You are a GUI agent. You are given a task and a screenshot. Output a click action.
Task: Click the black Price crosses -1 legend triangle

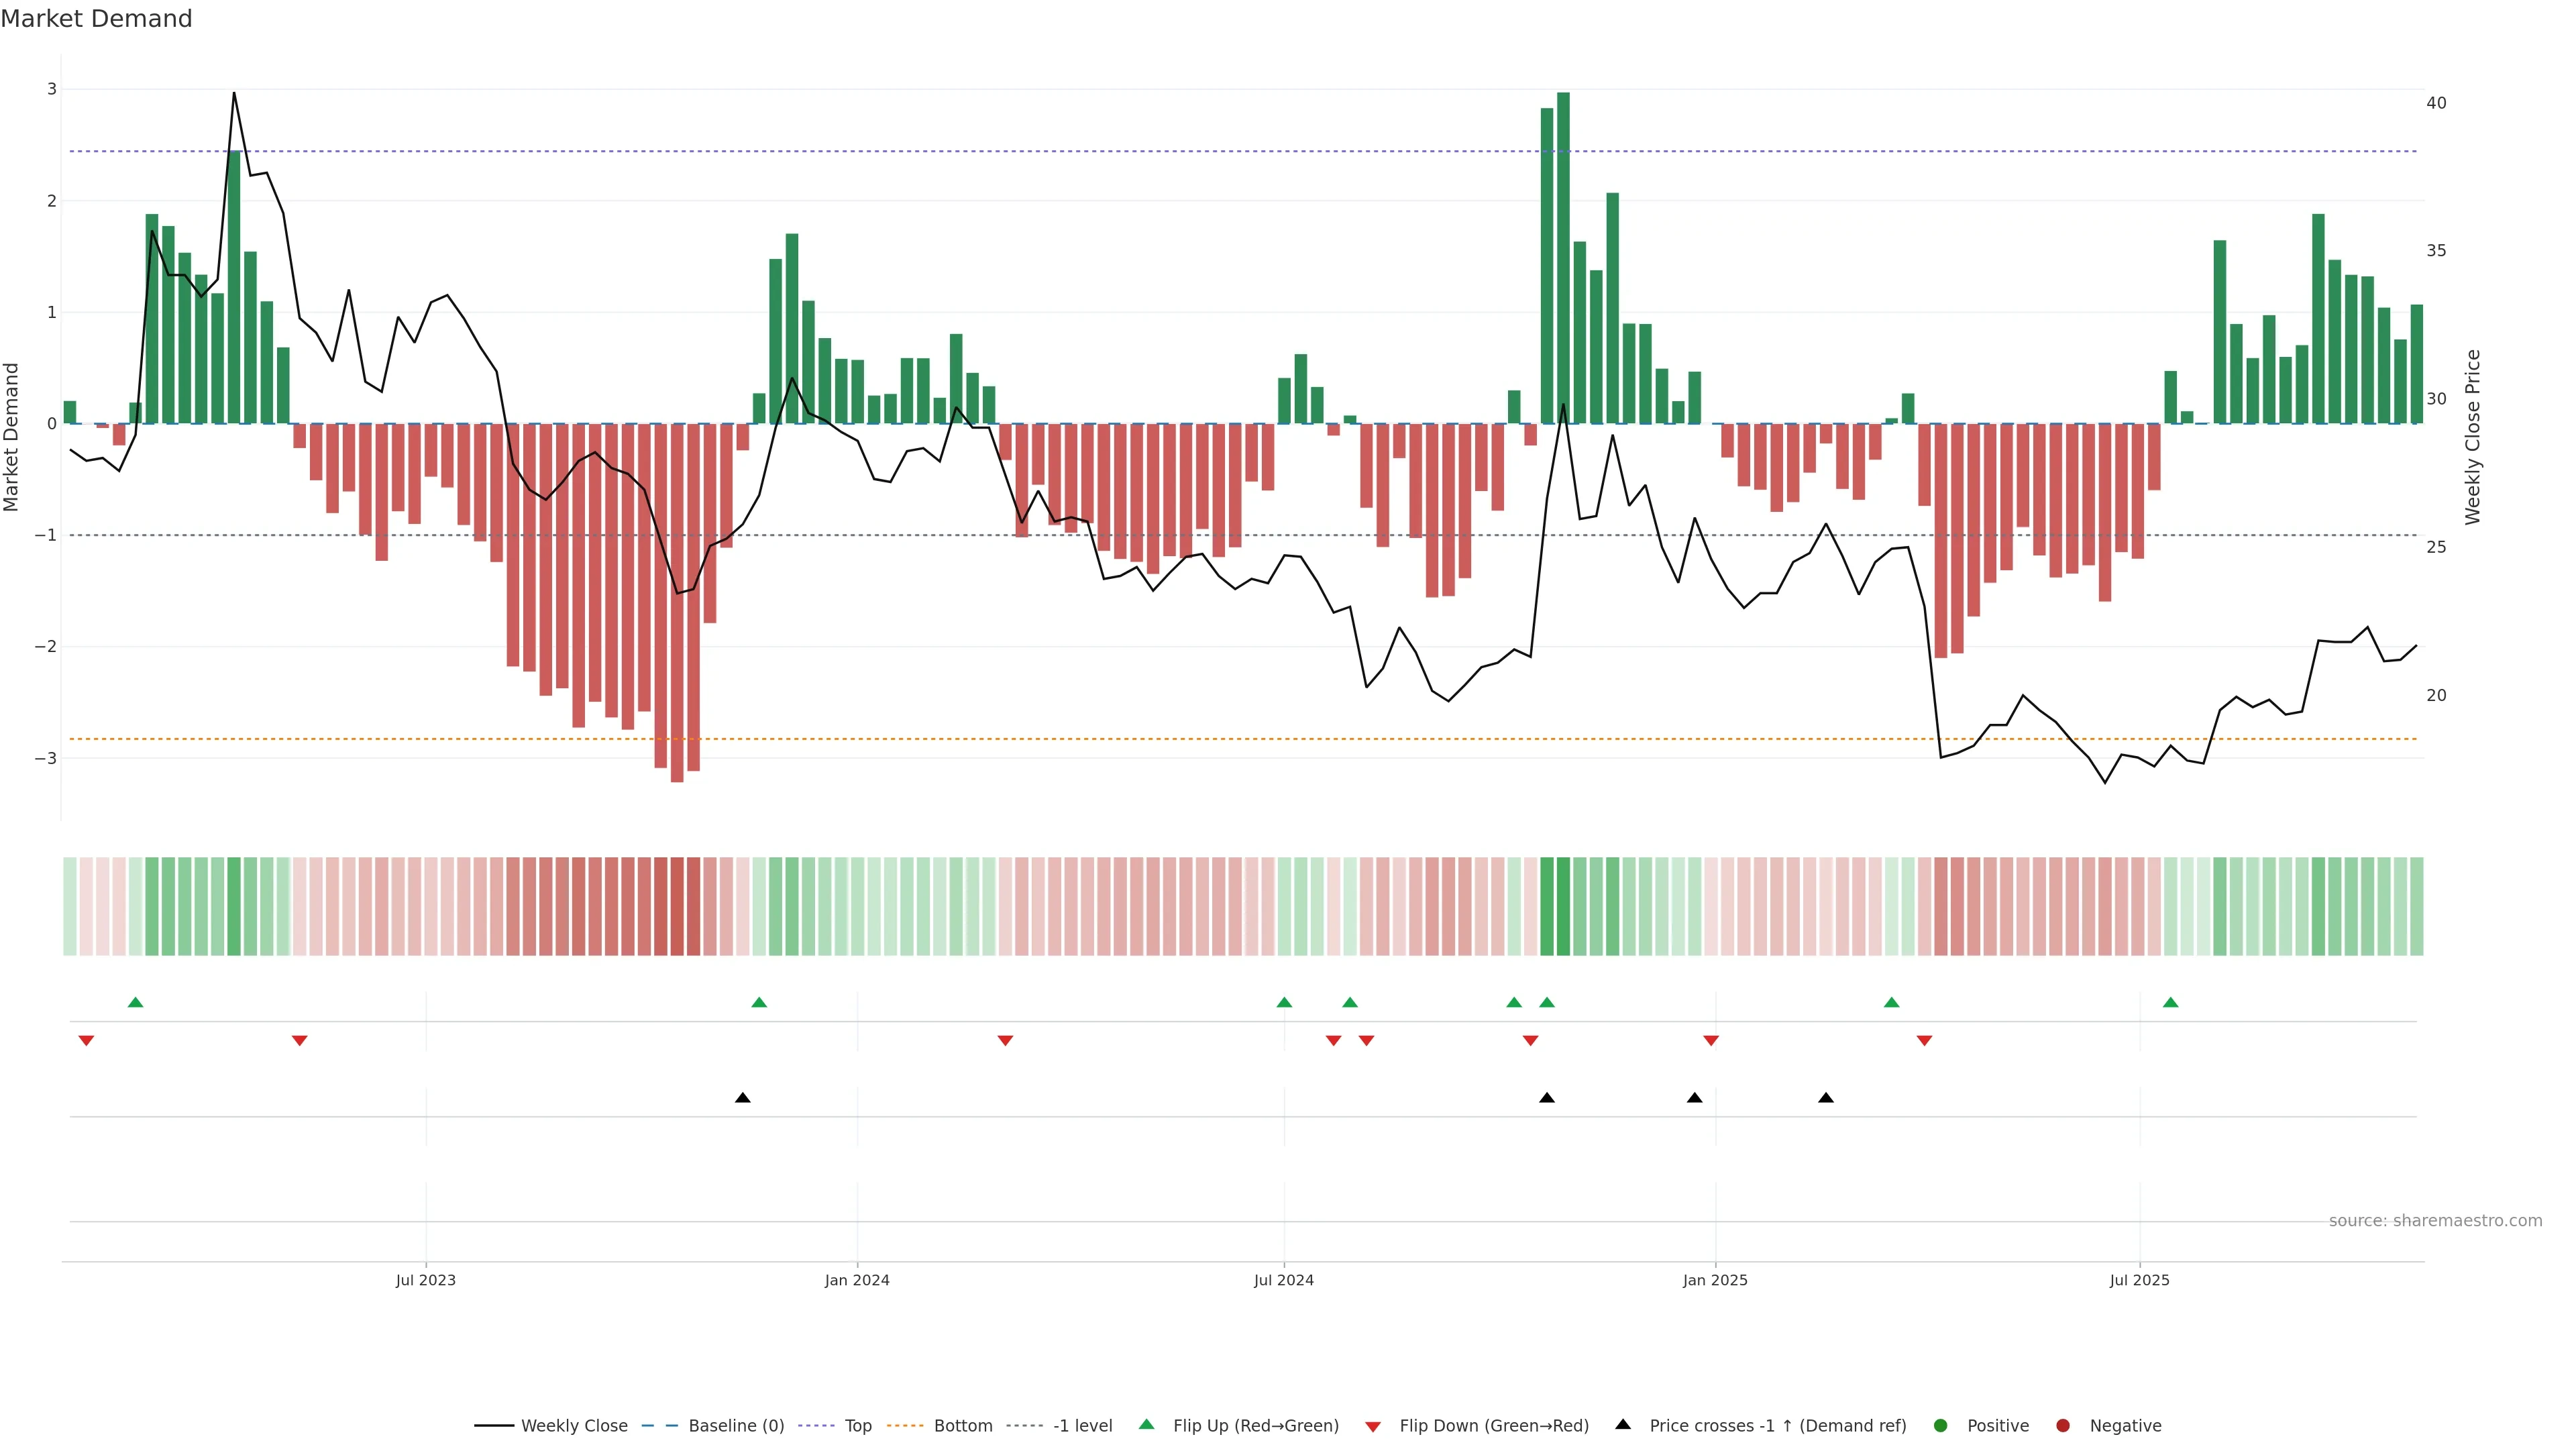coord(1623,1424)
